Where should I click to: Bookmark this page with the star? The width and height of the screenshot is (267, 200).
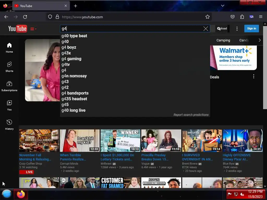point(207,17)
